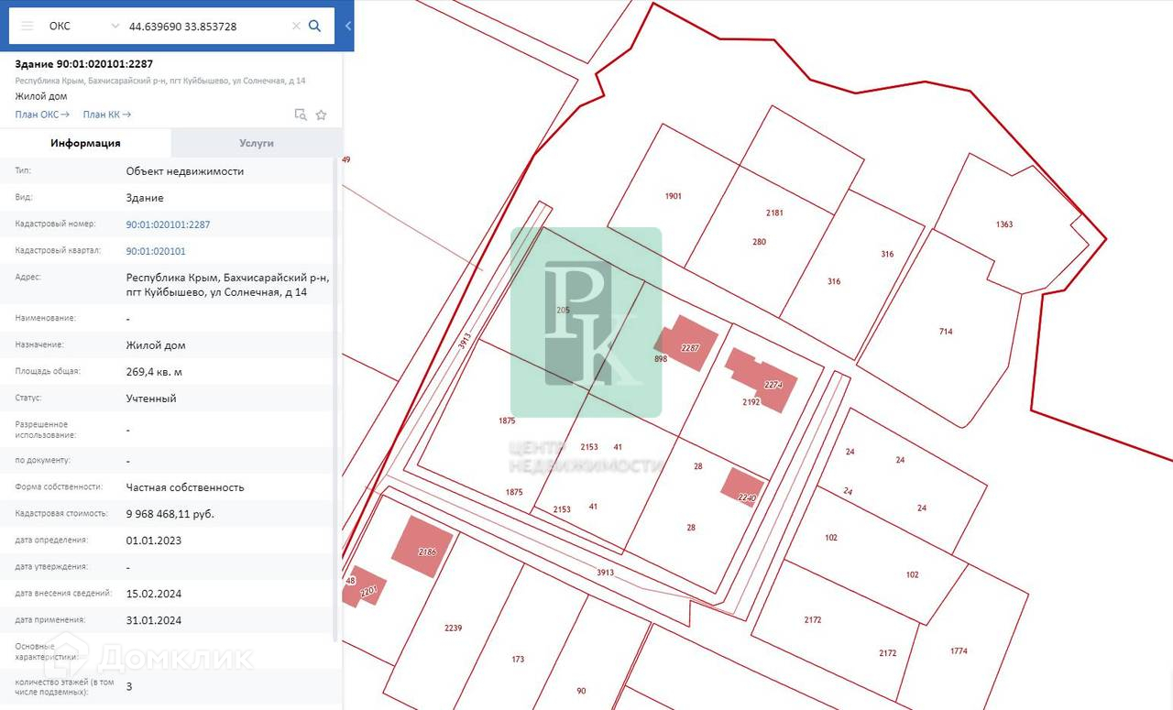The height and width of the screenshot is (710, 1173).
Task: Click the total area value '269,4 кв. м'
Action: (154, 372)
